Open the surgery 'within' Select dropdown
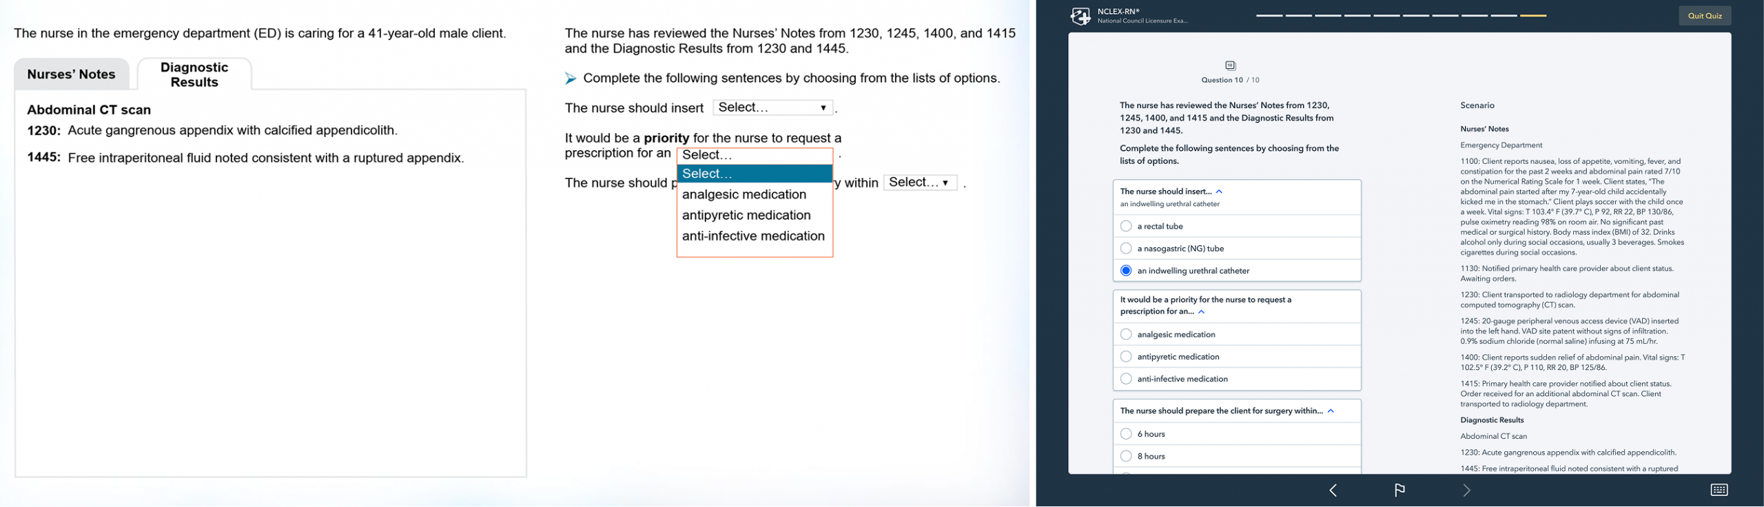This screenshot has width=1764, height=507. (920, 183)
